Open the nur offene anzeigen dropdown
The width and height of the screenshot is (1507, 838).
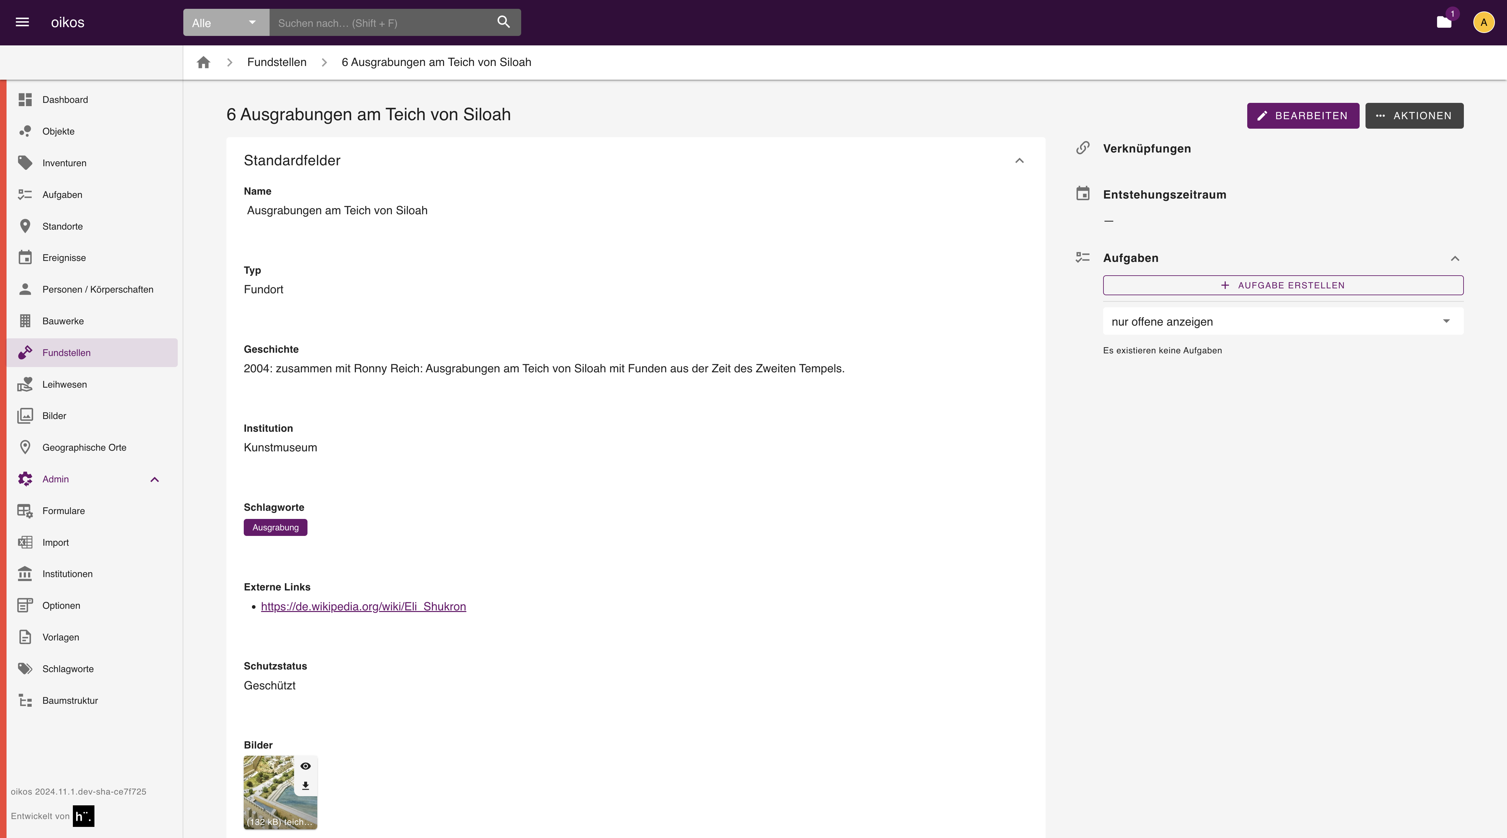[x=1283, y=321]
